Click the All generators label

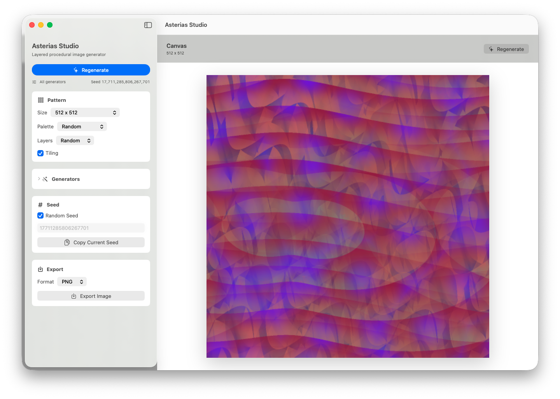[52, 82]
